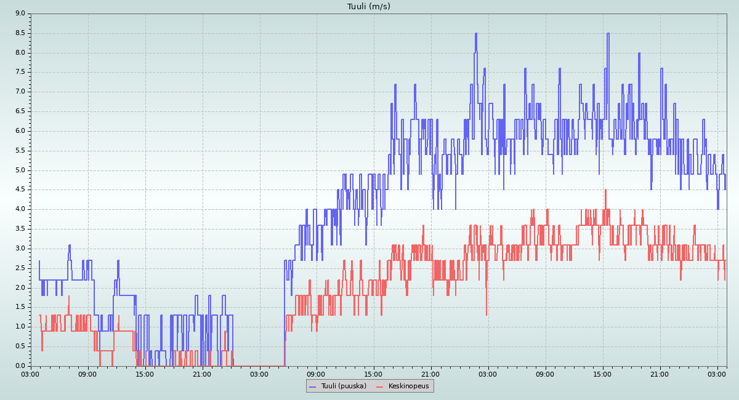Click the leftmost 03:00 x-axis label
The width and height of the screenshot is (739, 400).
31,374
